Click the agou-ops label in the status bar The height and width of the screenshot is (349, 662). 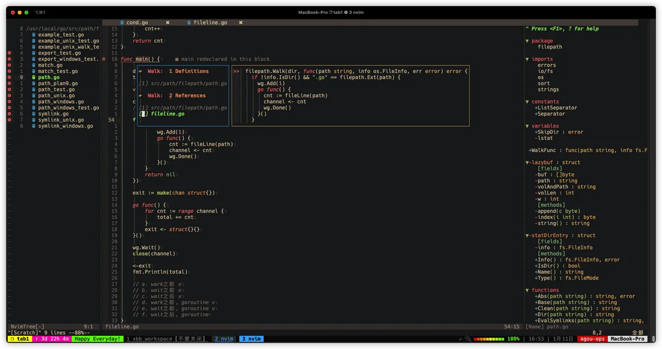[x=592, y=339]
